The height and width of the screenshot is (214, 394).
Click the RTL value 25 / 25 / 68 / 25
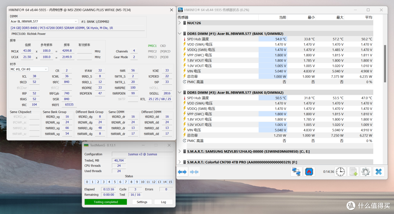pyautogui.click(x=160, y=99)
